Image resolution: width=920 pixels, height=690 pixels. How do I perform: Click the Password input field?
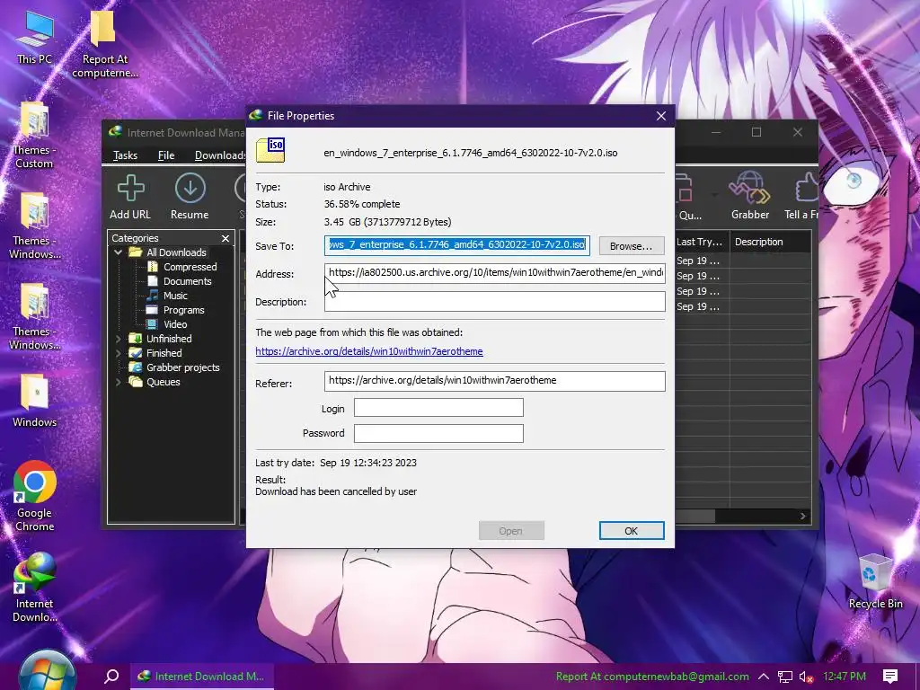coord(438,433)
